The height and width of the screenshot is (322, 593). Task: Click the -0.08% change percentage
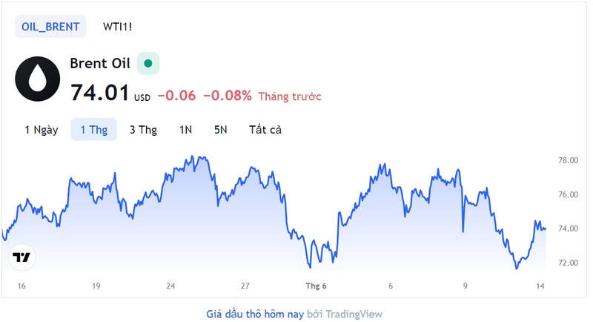pyautogui.click(x=228, y=96)
